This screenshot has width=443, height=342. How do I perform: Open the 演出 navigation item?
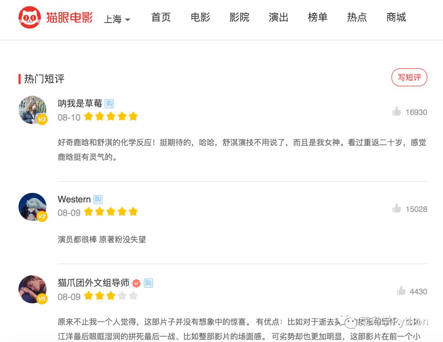[x=278, y=17]
